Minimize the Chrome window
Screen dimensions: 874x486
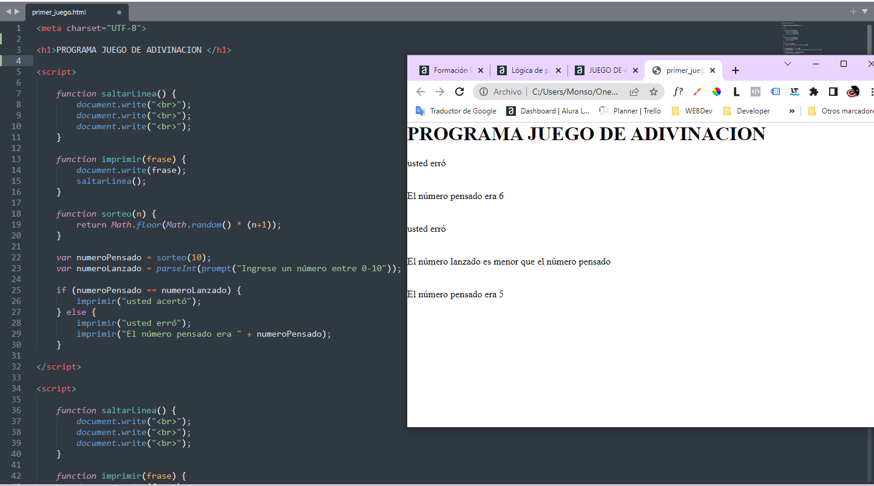816,64
